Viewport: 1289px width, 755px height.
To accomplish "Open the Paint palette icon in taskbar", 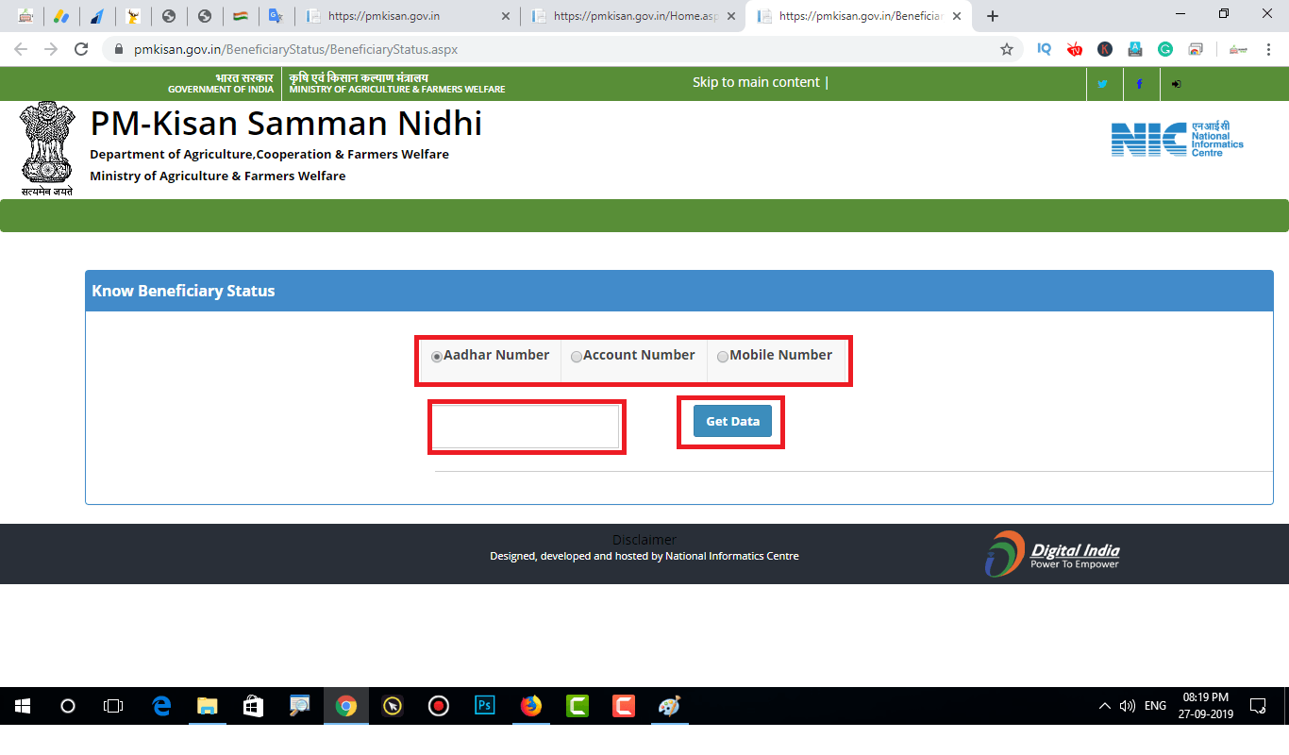I will (x=670, y=706).
